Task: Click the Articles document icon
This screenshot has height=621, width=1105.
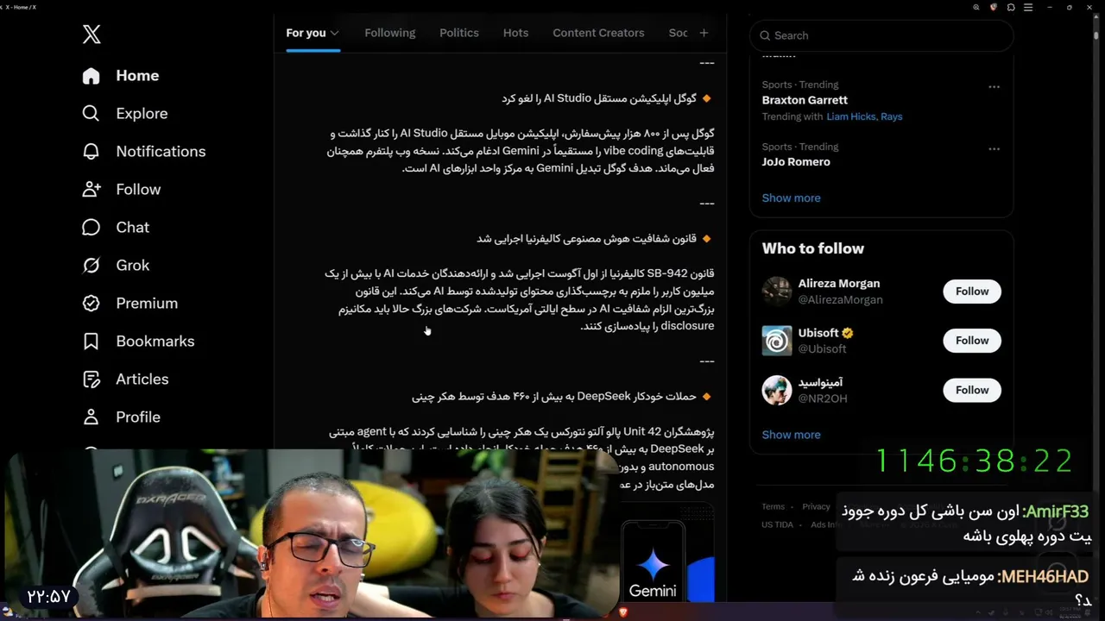Action: click(x=91, y=379)
